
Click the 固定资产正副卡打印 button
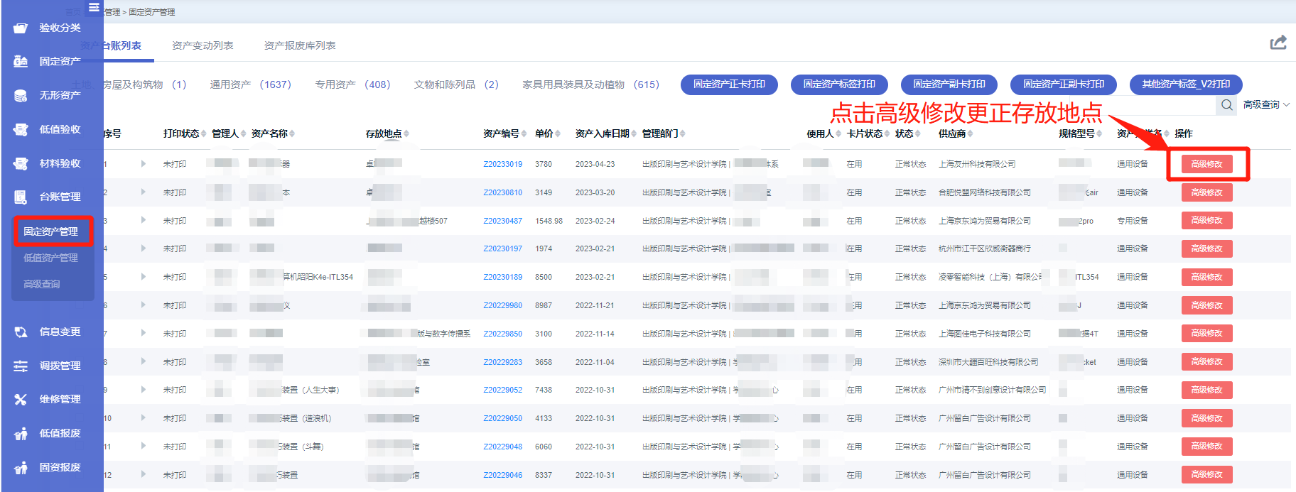[1064, 84]
